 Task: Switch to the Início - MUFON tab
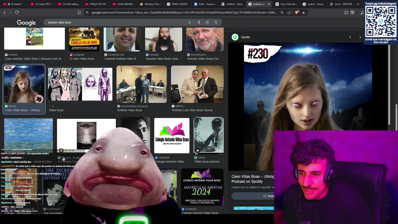coord(340,4)
